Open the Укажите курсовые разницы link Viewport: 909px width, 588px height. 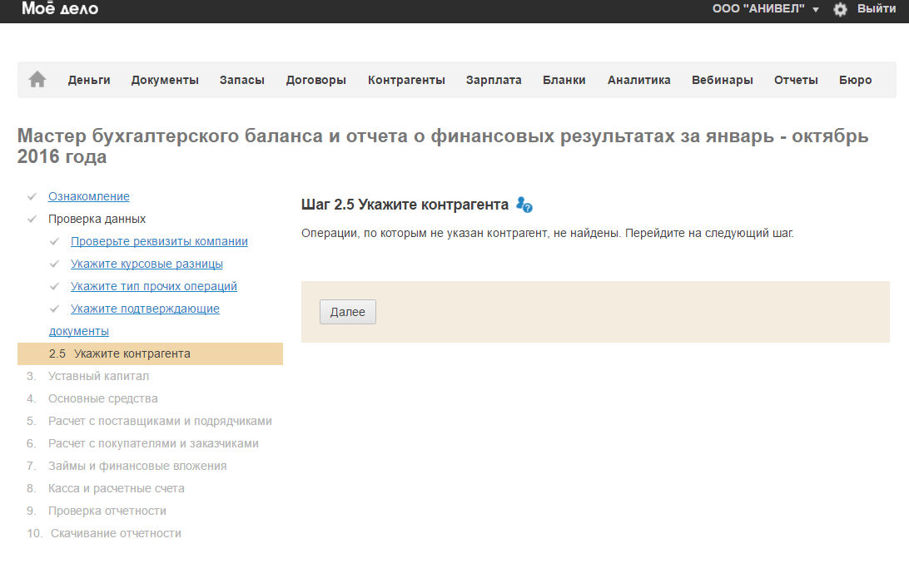(147, 264)
